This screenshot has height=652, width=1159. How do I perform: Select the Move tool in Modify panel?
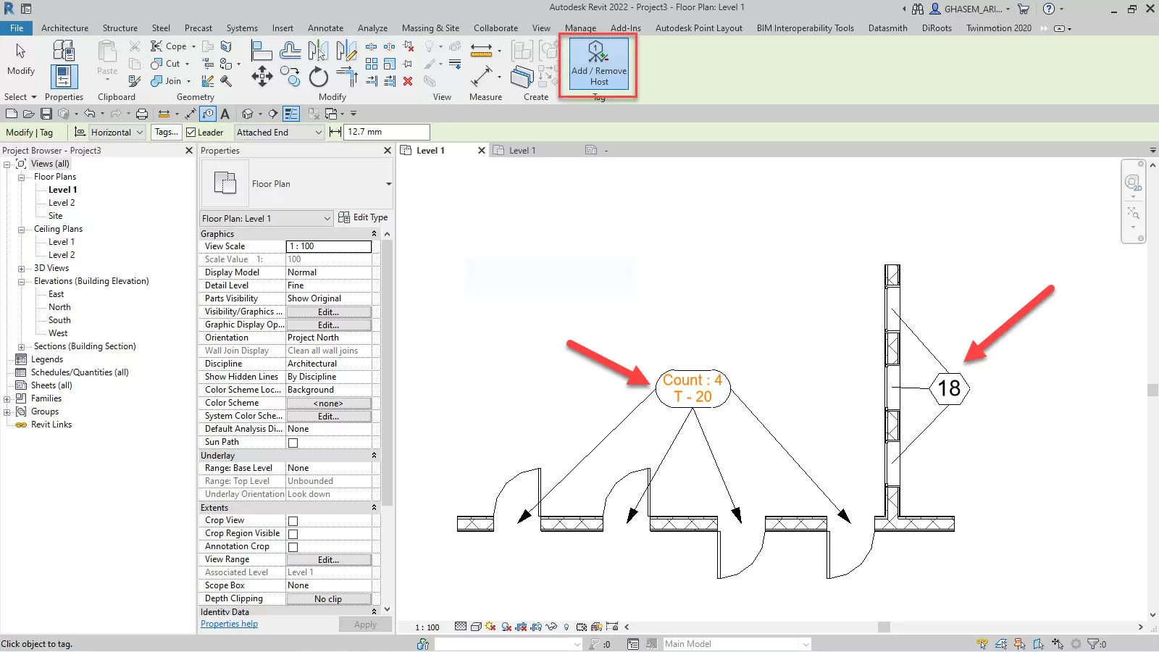click(x=261, y=76)
